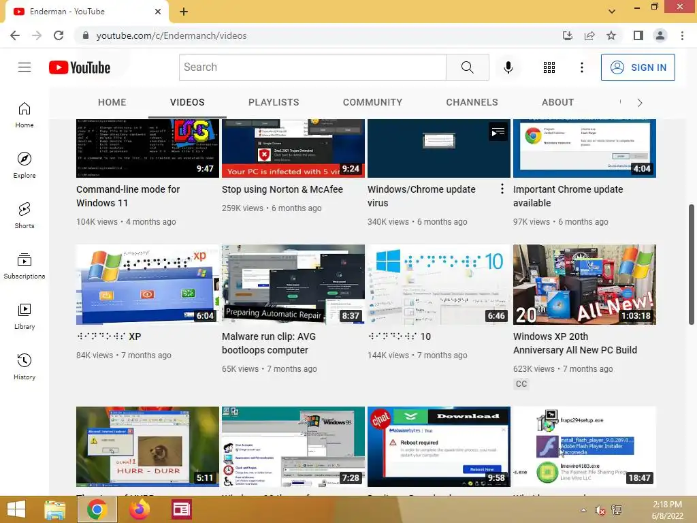Open the 8:37 Preparing Automatic Repair thumbnail
This screenshot has width=697, height=523.
click(293, 285)
